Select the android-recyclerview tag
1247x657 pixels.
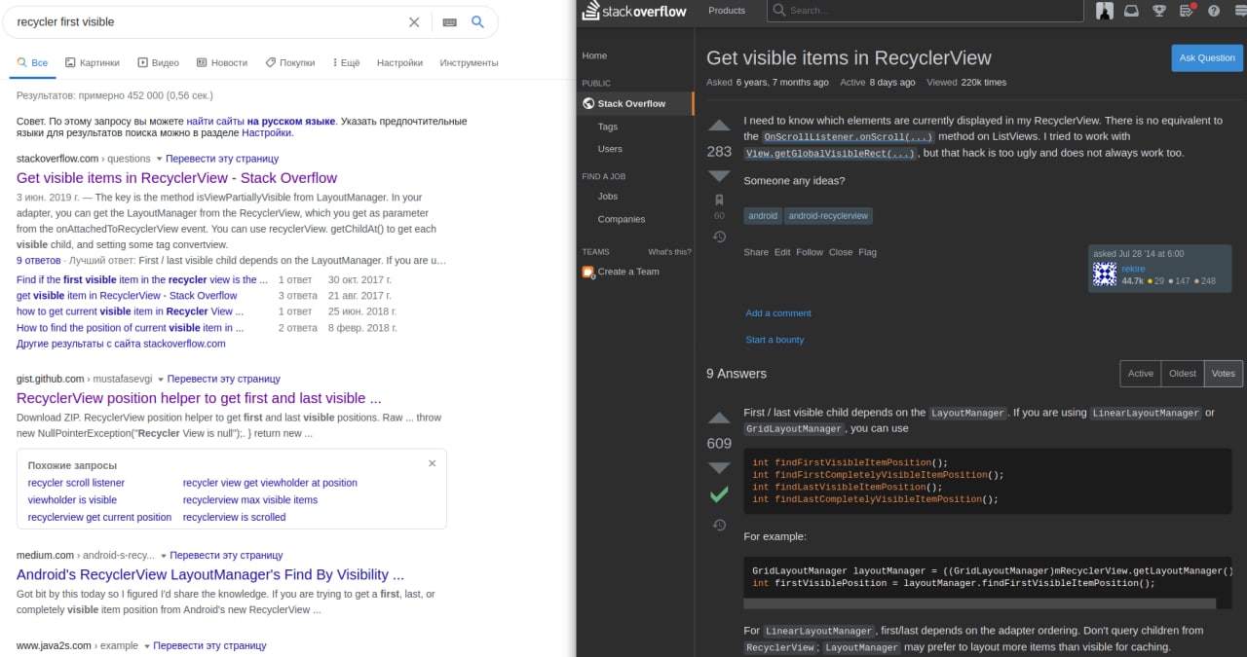pyautogui.click(x=828, y=216)
